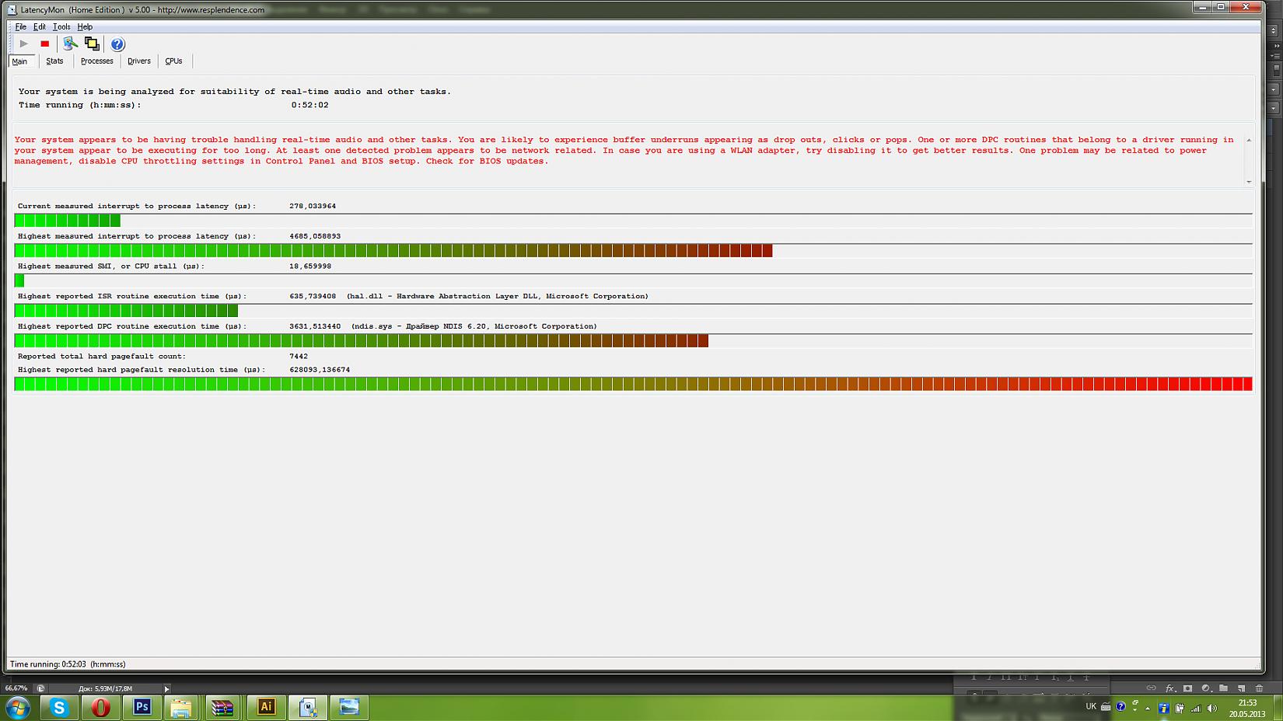1283x721 pixels.
Task: Click the volume speaker tray icon
Action: pyautogui.click(x=1211, y=708)
